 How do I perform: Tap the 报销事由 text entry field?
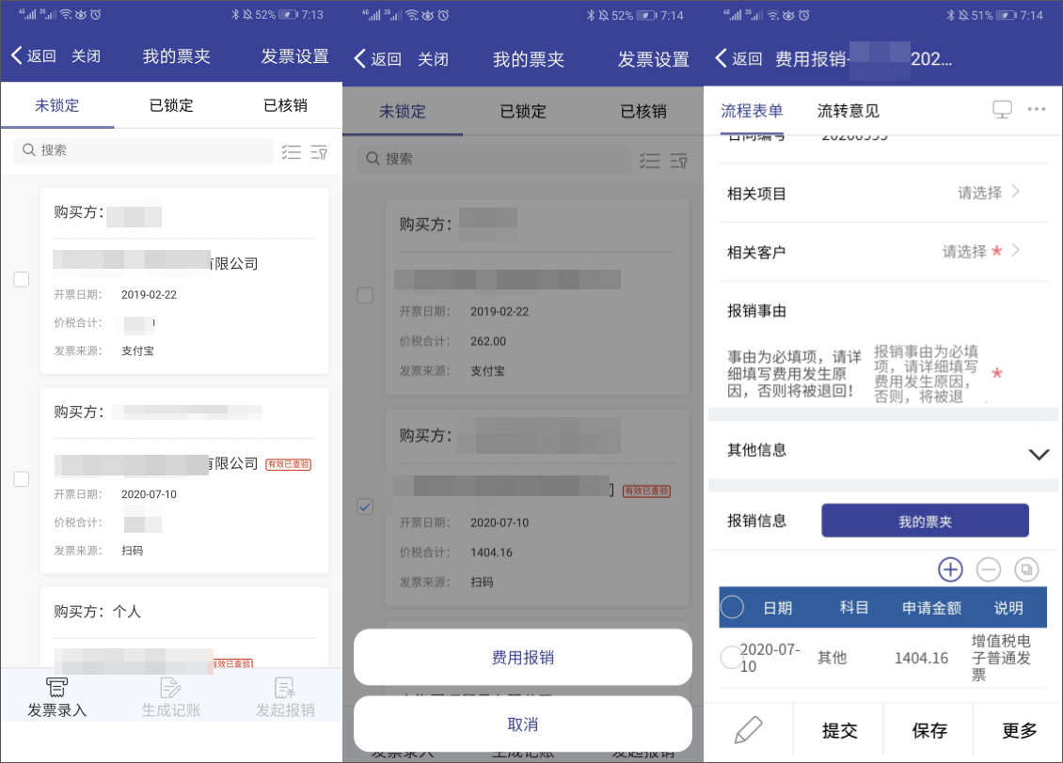[x=927, y=373]
